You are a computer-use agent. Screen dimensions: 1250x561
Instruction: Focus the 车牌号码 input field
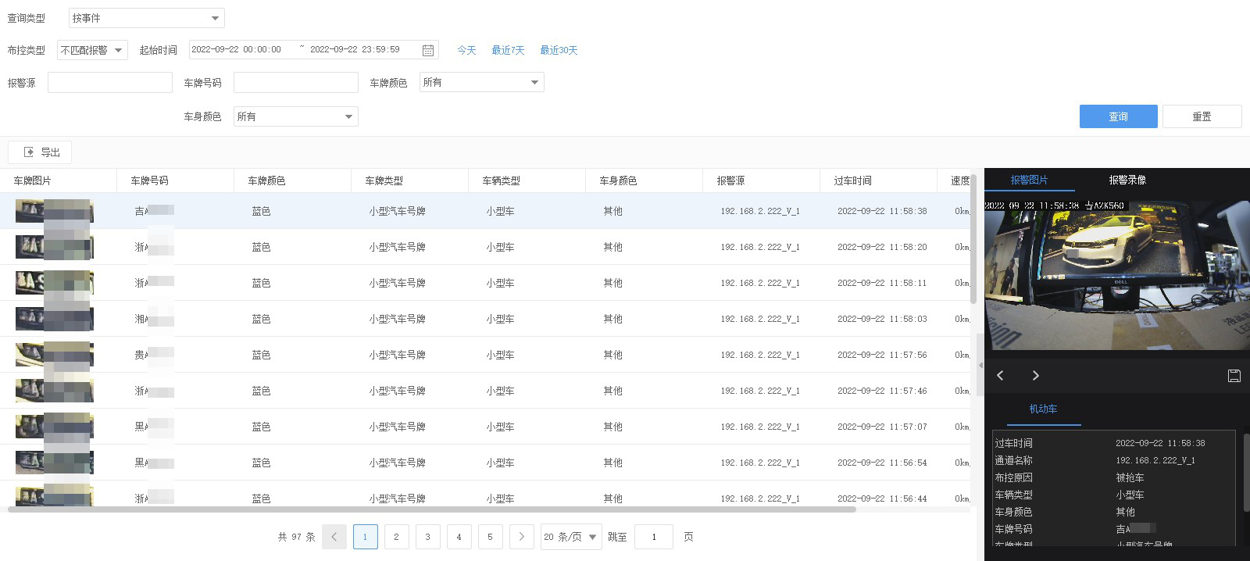click(296, 82)
